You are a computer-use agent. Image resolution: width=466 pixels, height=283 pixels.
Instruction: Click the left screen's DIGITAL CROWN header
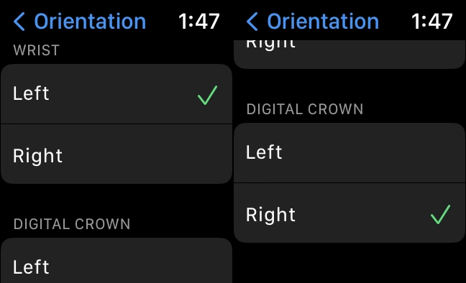point(72,224)
